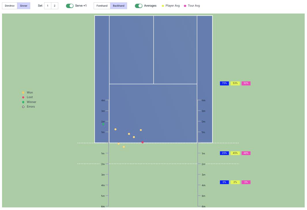Select the red lost shot on baseline
The height and width of the screenshot is (210, 307).
(x=142, y=142)
